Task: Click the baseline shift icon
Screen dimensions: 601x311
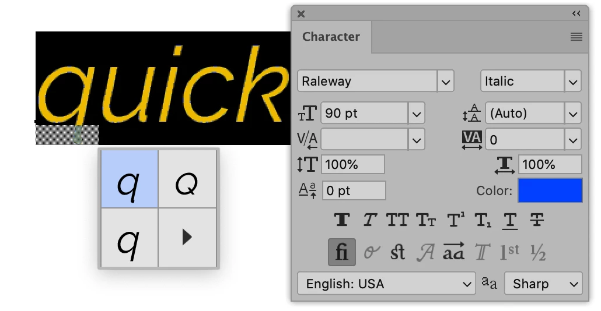Action: coord(308,190)
